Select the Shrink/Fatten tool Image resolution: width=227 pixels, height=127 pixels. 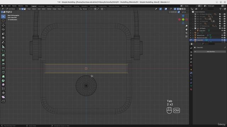3,93
